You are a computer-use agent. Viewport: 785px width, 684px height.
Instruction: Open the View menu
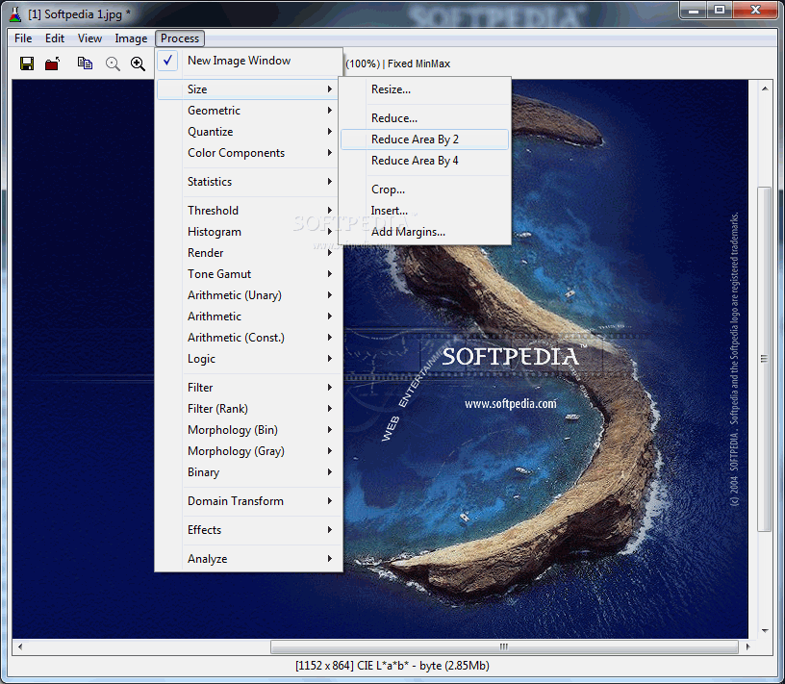(89, 38)
